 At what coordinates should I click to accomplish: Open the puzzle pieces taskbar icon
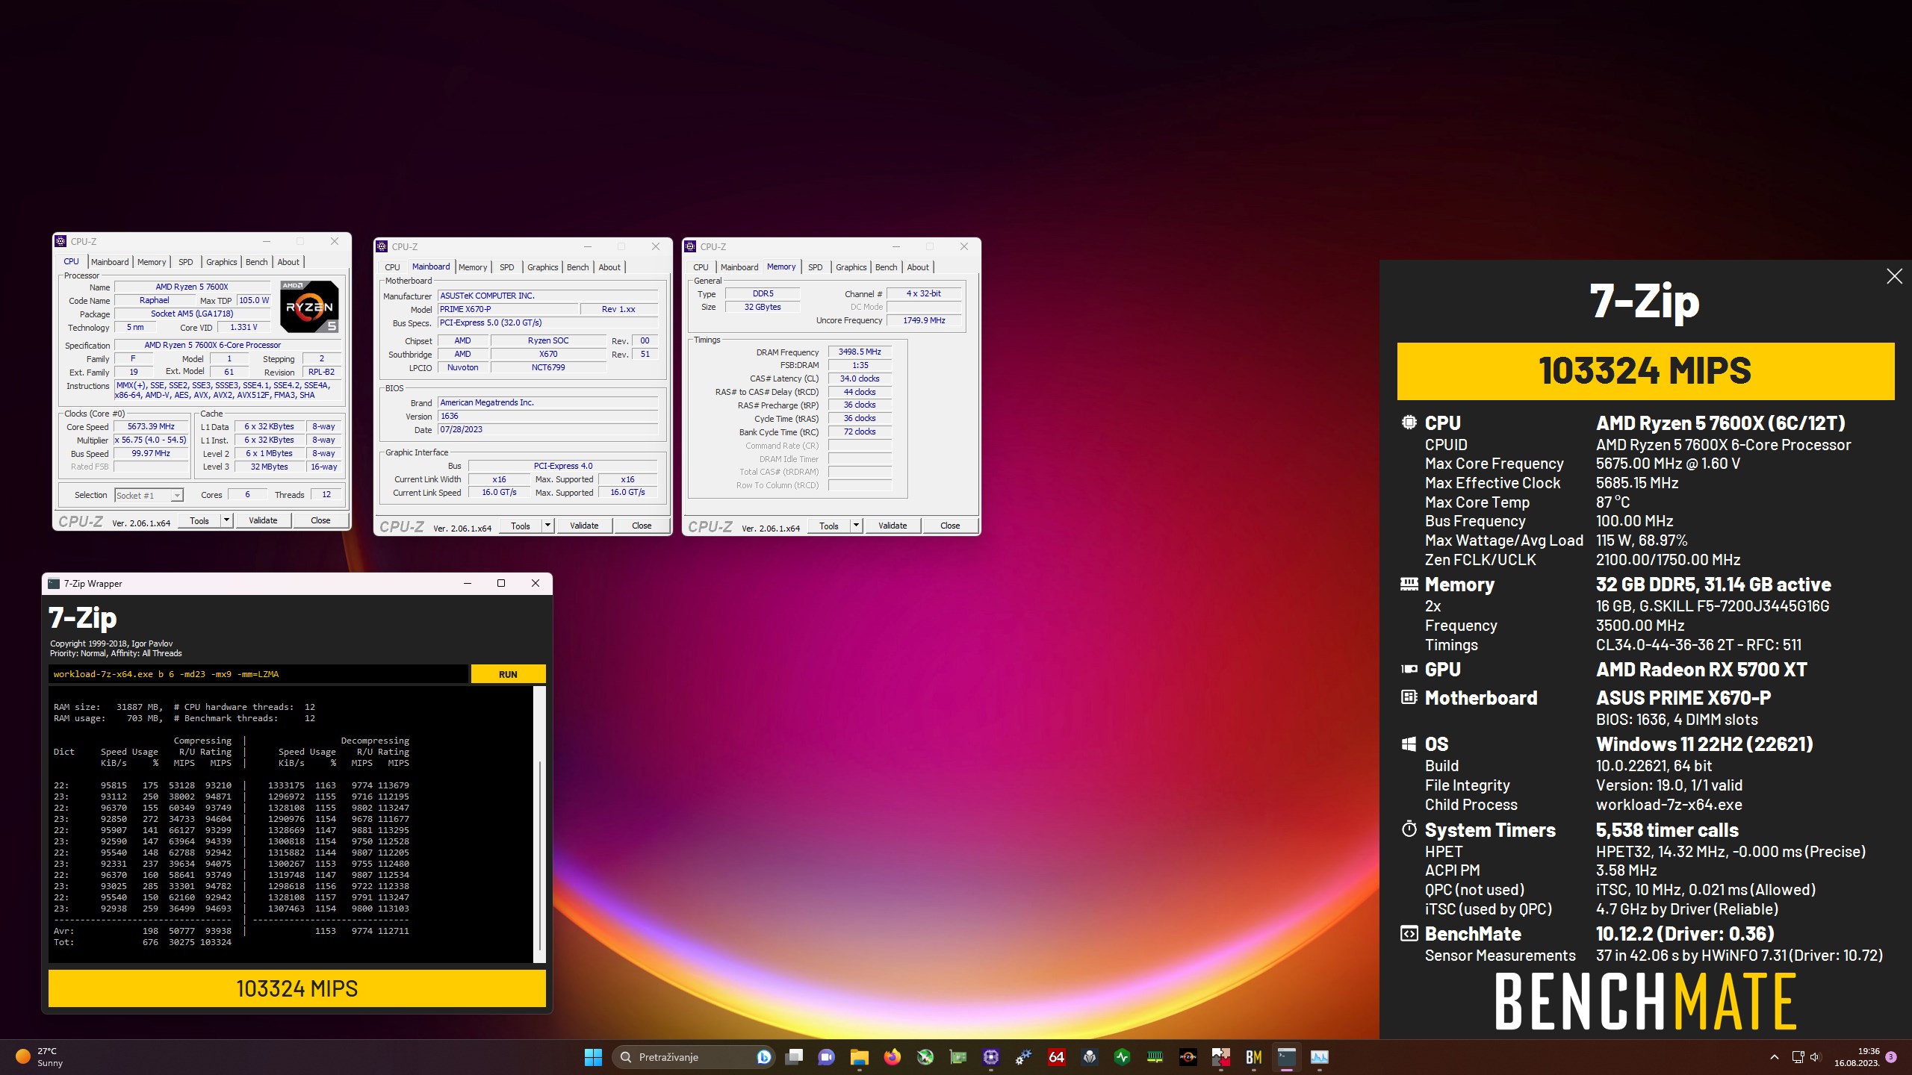[1221, 1057]
